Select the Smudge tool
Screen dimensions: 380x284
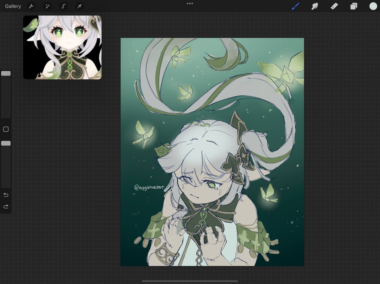[315, 6]
